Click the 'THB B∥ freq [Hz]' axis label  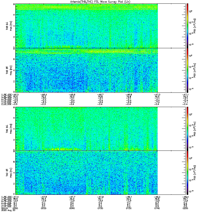(x=9, y=70)
